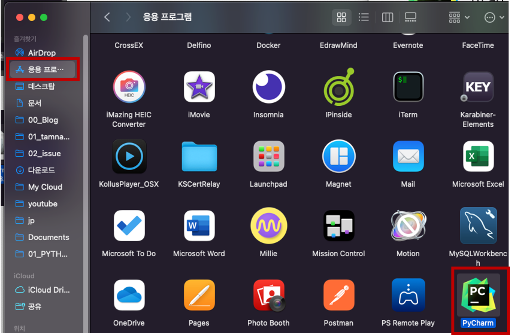This screenshot has width=510, height=336.
Task: Select the Karabiner-Elements app icon
Action: [478, 87]
